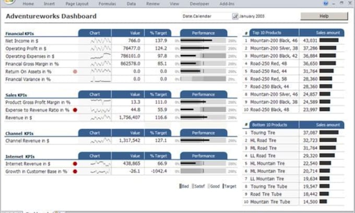Click the Sales KPIs % Target column header
Image resolution: width=355 pixels, height=213 pixels.
click(158, 94)
